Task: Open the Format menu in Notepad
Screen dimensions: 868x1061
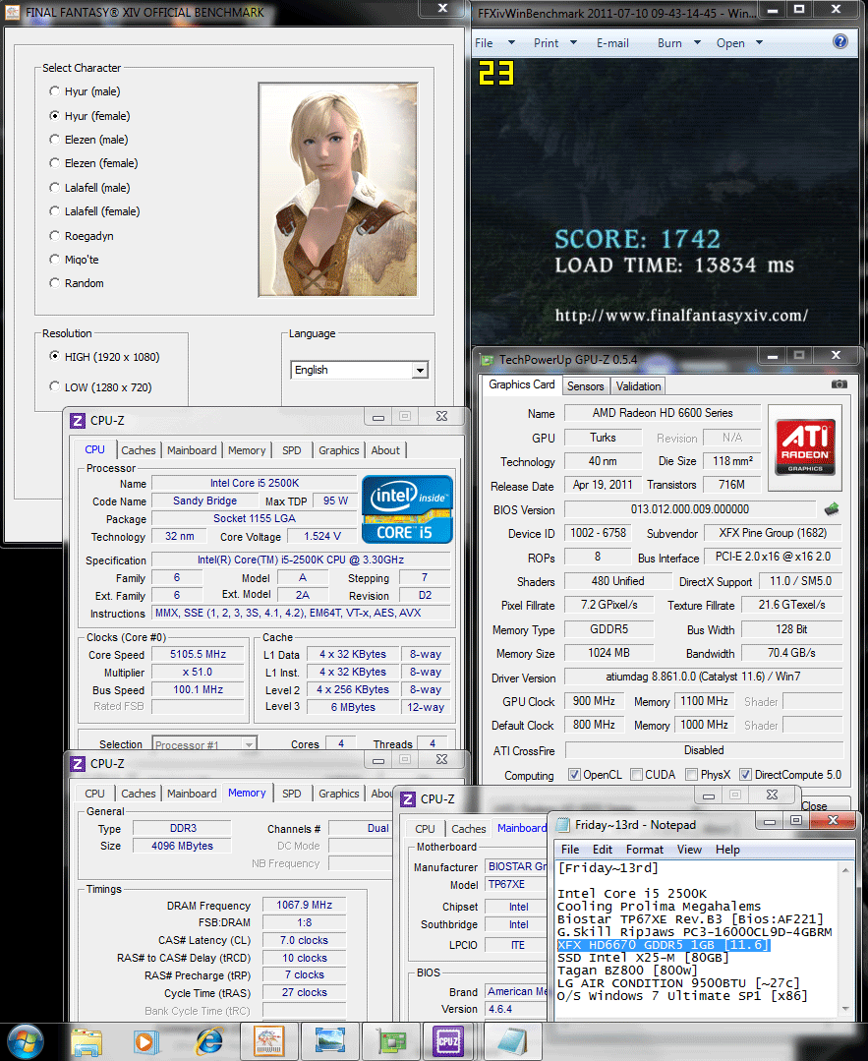Action: click(644, 850)
